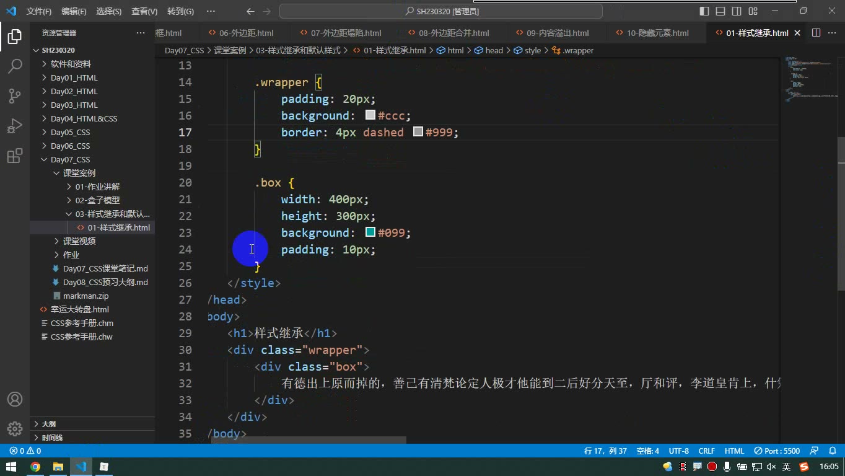Toggle the primary side bar layout icon
Viewport: 845px width, 476px height.
tap(704, 11)
